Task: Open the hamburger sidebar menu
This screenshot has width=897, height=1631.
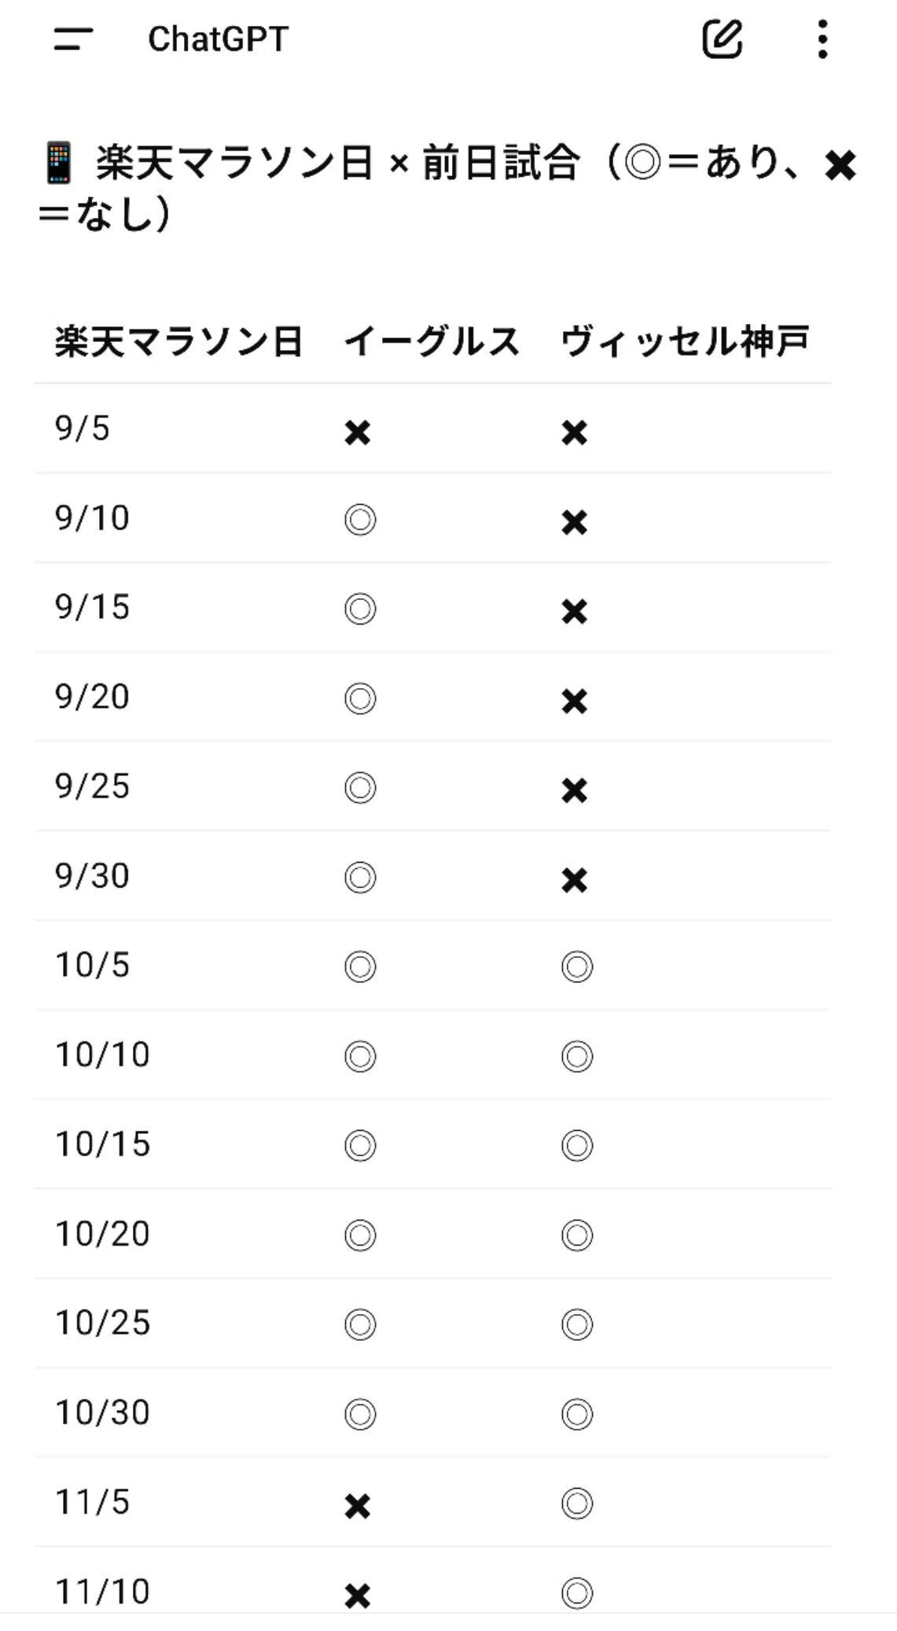Action: (73, 39)
